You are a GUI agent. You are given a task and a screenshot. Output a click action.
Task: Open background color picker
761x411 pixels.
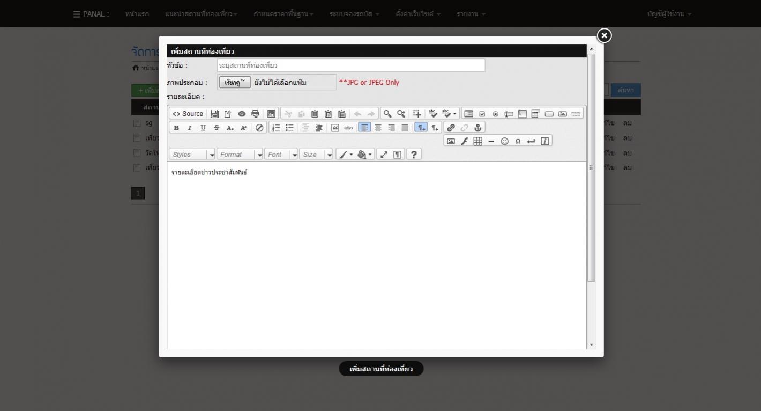pyautogui.click(x=365, y=155)
